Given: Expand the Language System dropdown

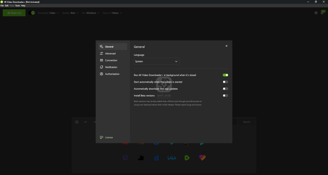Looking at the screenshot, I should (157, 61).
